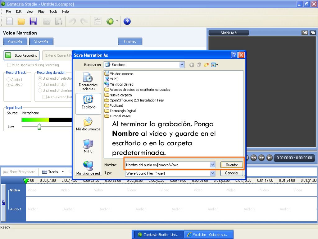Open Documentos recientes in the places bar
318x239 pixels.
(x=88, y=82)
